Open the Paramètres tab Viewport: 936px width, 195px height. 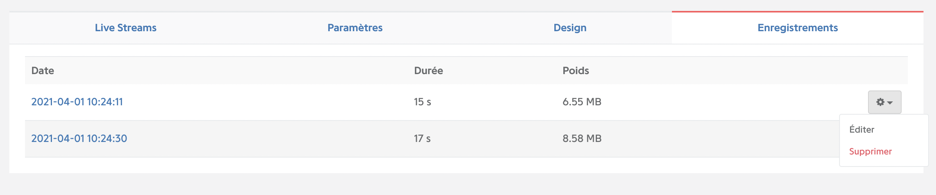pos(355,28)
